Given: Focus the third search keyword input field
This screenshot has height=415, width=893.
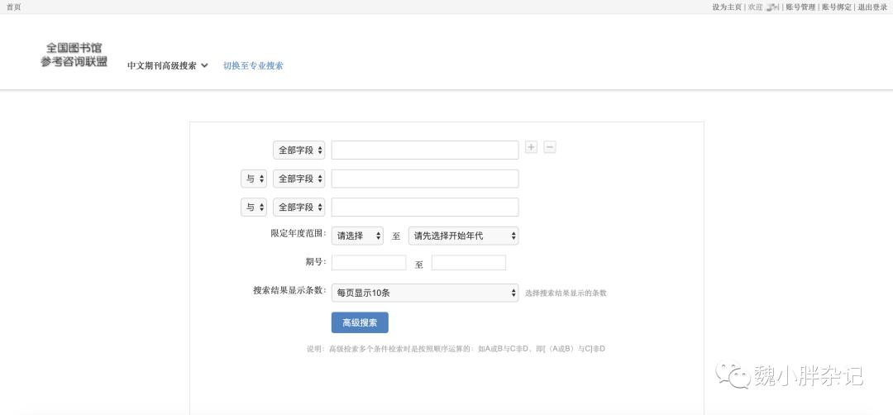Looking at the screenshot, I should pos(425,207).
